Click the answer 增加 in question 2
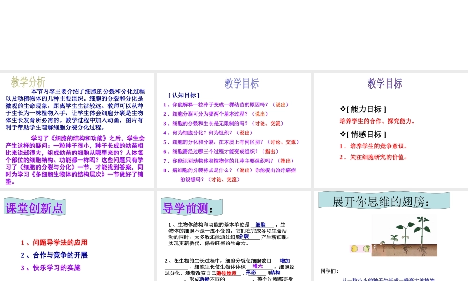 point(285,261)
